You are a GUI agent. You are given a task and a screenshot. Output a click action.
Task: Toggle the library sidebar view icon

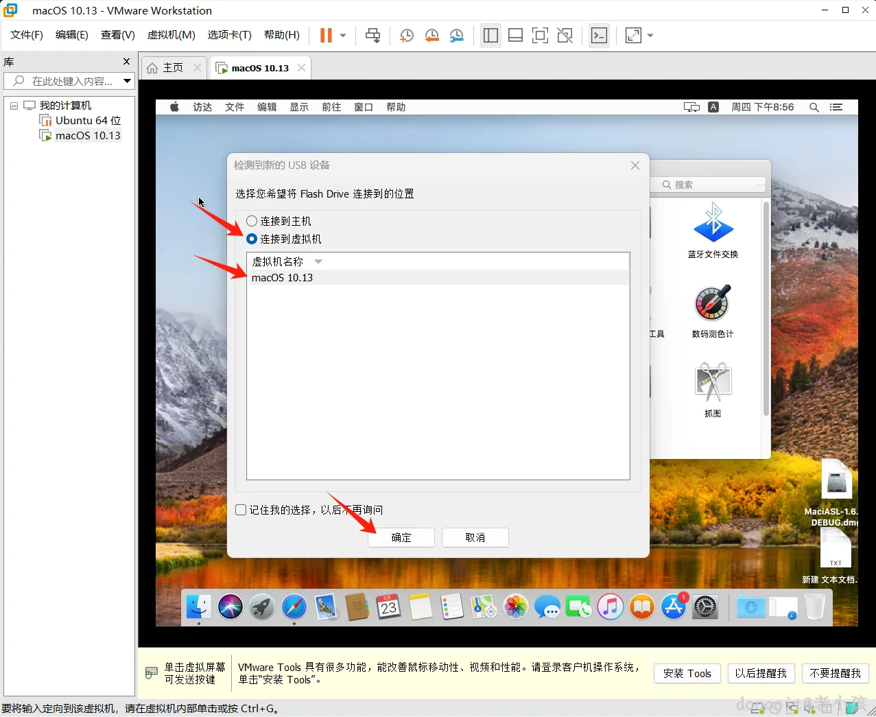pyautogui.click(x=490, y=36)
